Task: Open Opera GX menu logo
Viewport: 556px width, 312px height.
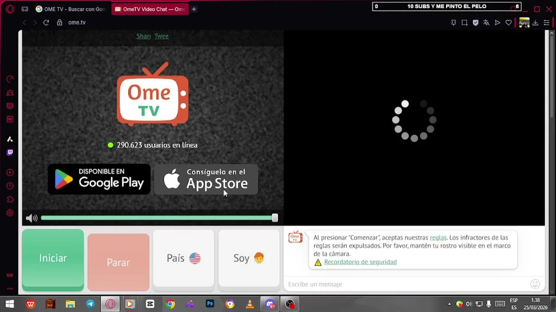Action: (x=10, y=9)
